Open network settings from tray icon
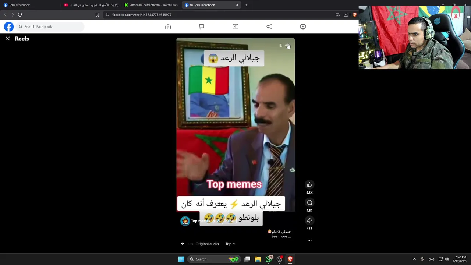The width and height of the screenshot is (471, 265). pos(440,259)
